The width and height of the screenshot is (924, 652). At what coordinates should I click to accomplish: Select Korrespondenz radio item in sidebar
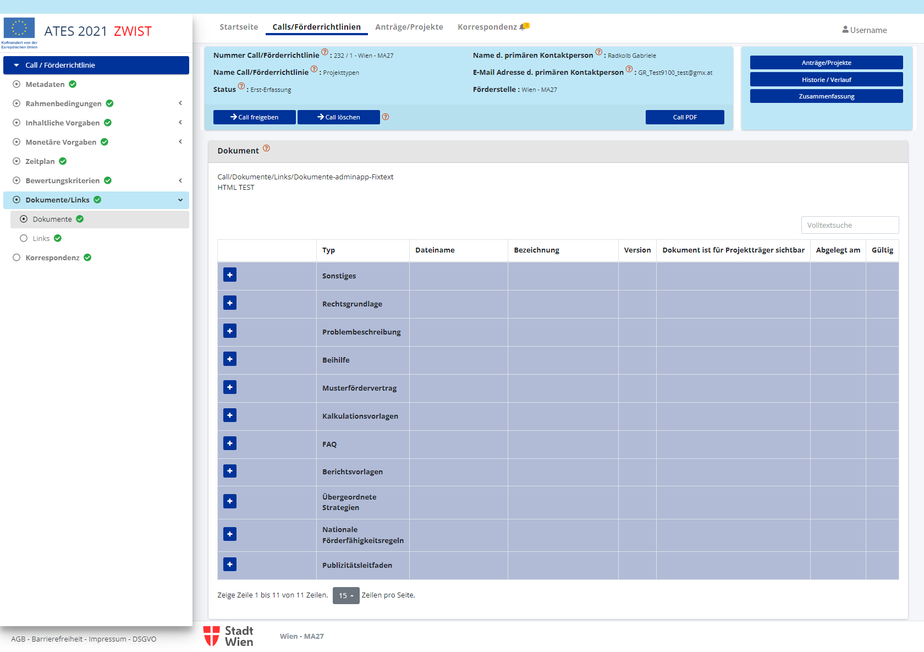(x=16, y=257)
